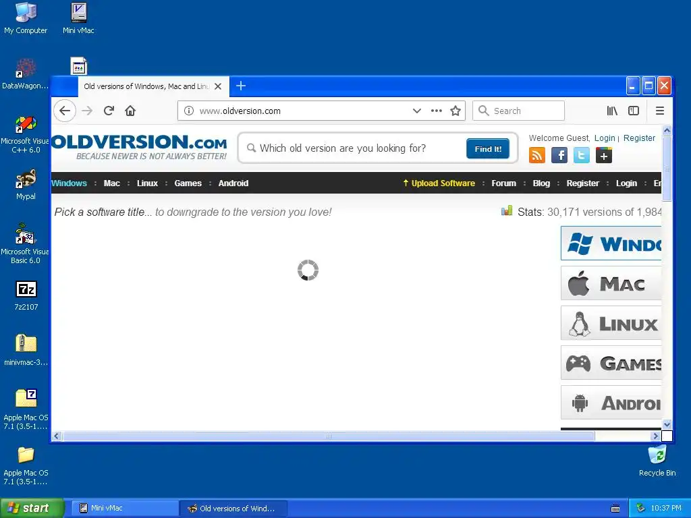Open the Linux menu item

[x=147, y=183]
